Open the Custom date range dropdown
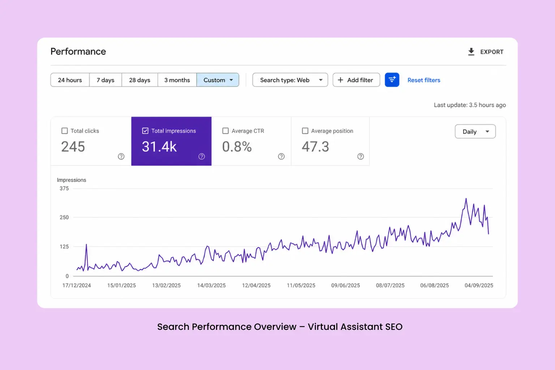The image size is (555, 370). 218,80
